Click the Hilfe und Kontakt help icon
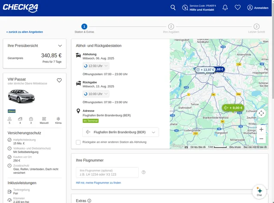This screenshot has width=274, height=203. (185, 8)
